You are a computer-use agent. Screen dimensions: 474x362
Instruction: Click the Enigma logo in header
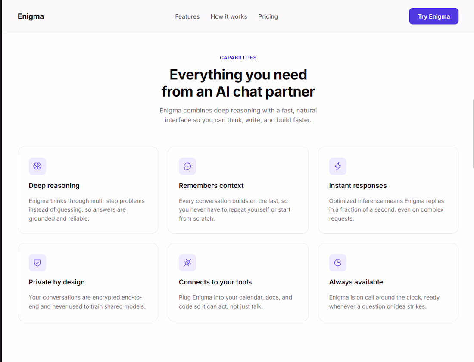[x=31, y=16]
